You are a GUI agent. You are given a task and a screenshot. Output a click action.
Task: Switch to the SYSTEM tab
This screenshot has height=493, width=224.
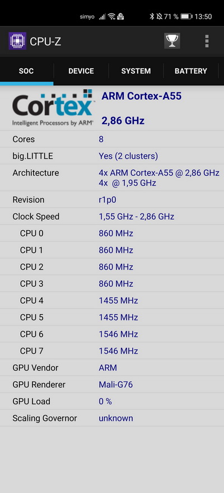pos(136,71)
